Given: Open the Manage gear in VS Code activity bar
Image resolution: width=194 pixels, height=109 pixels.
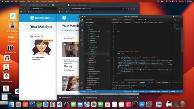Looking at the screenshot, I should [x=82, y=88].
